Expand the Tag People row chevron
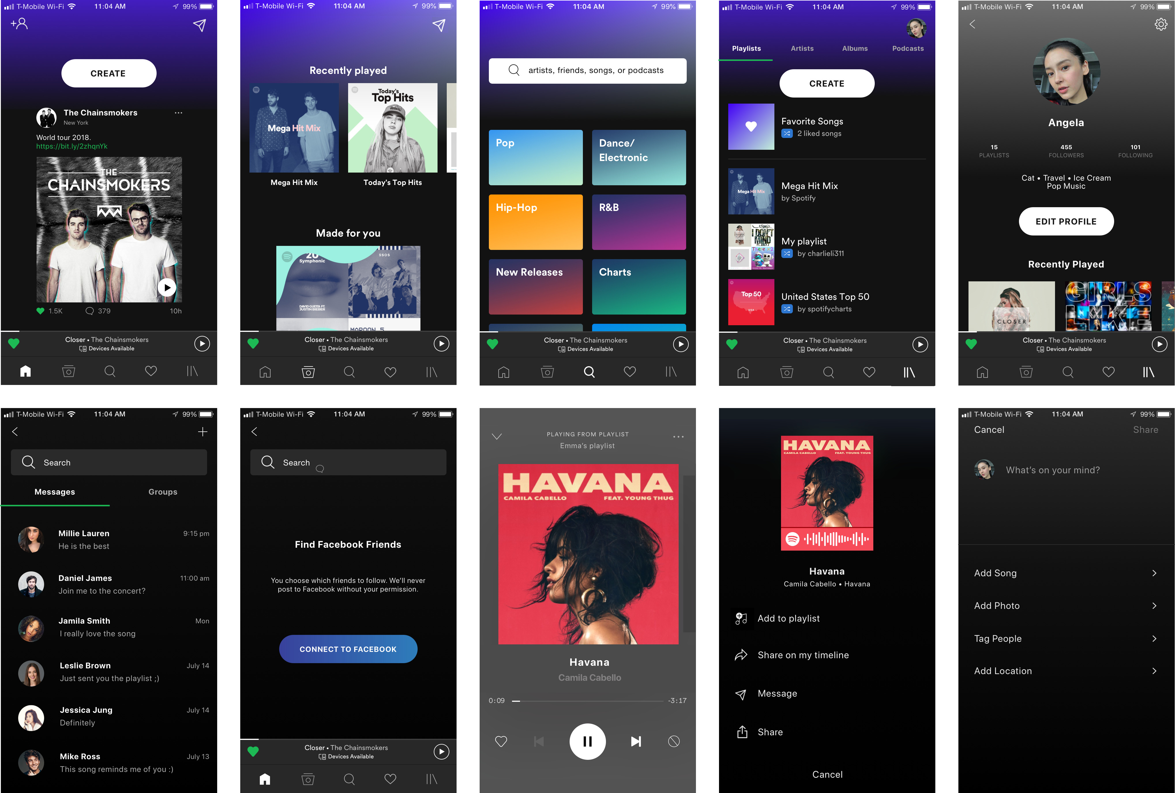The image size is (1175, 793). (1154, 638)
